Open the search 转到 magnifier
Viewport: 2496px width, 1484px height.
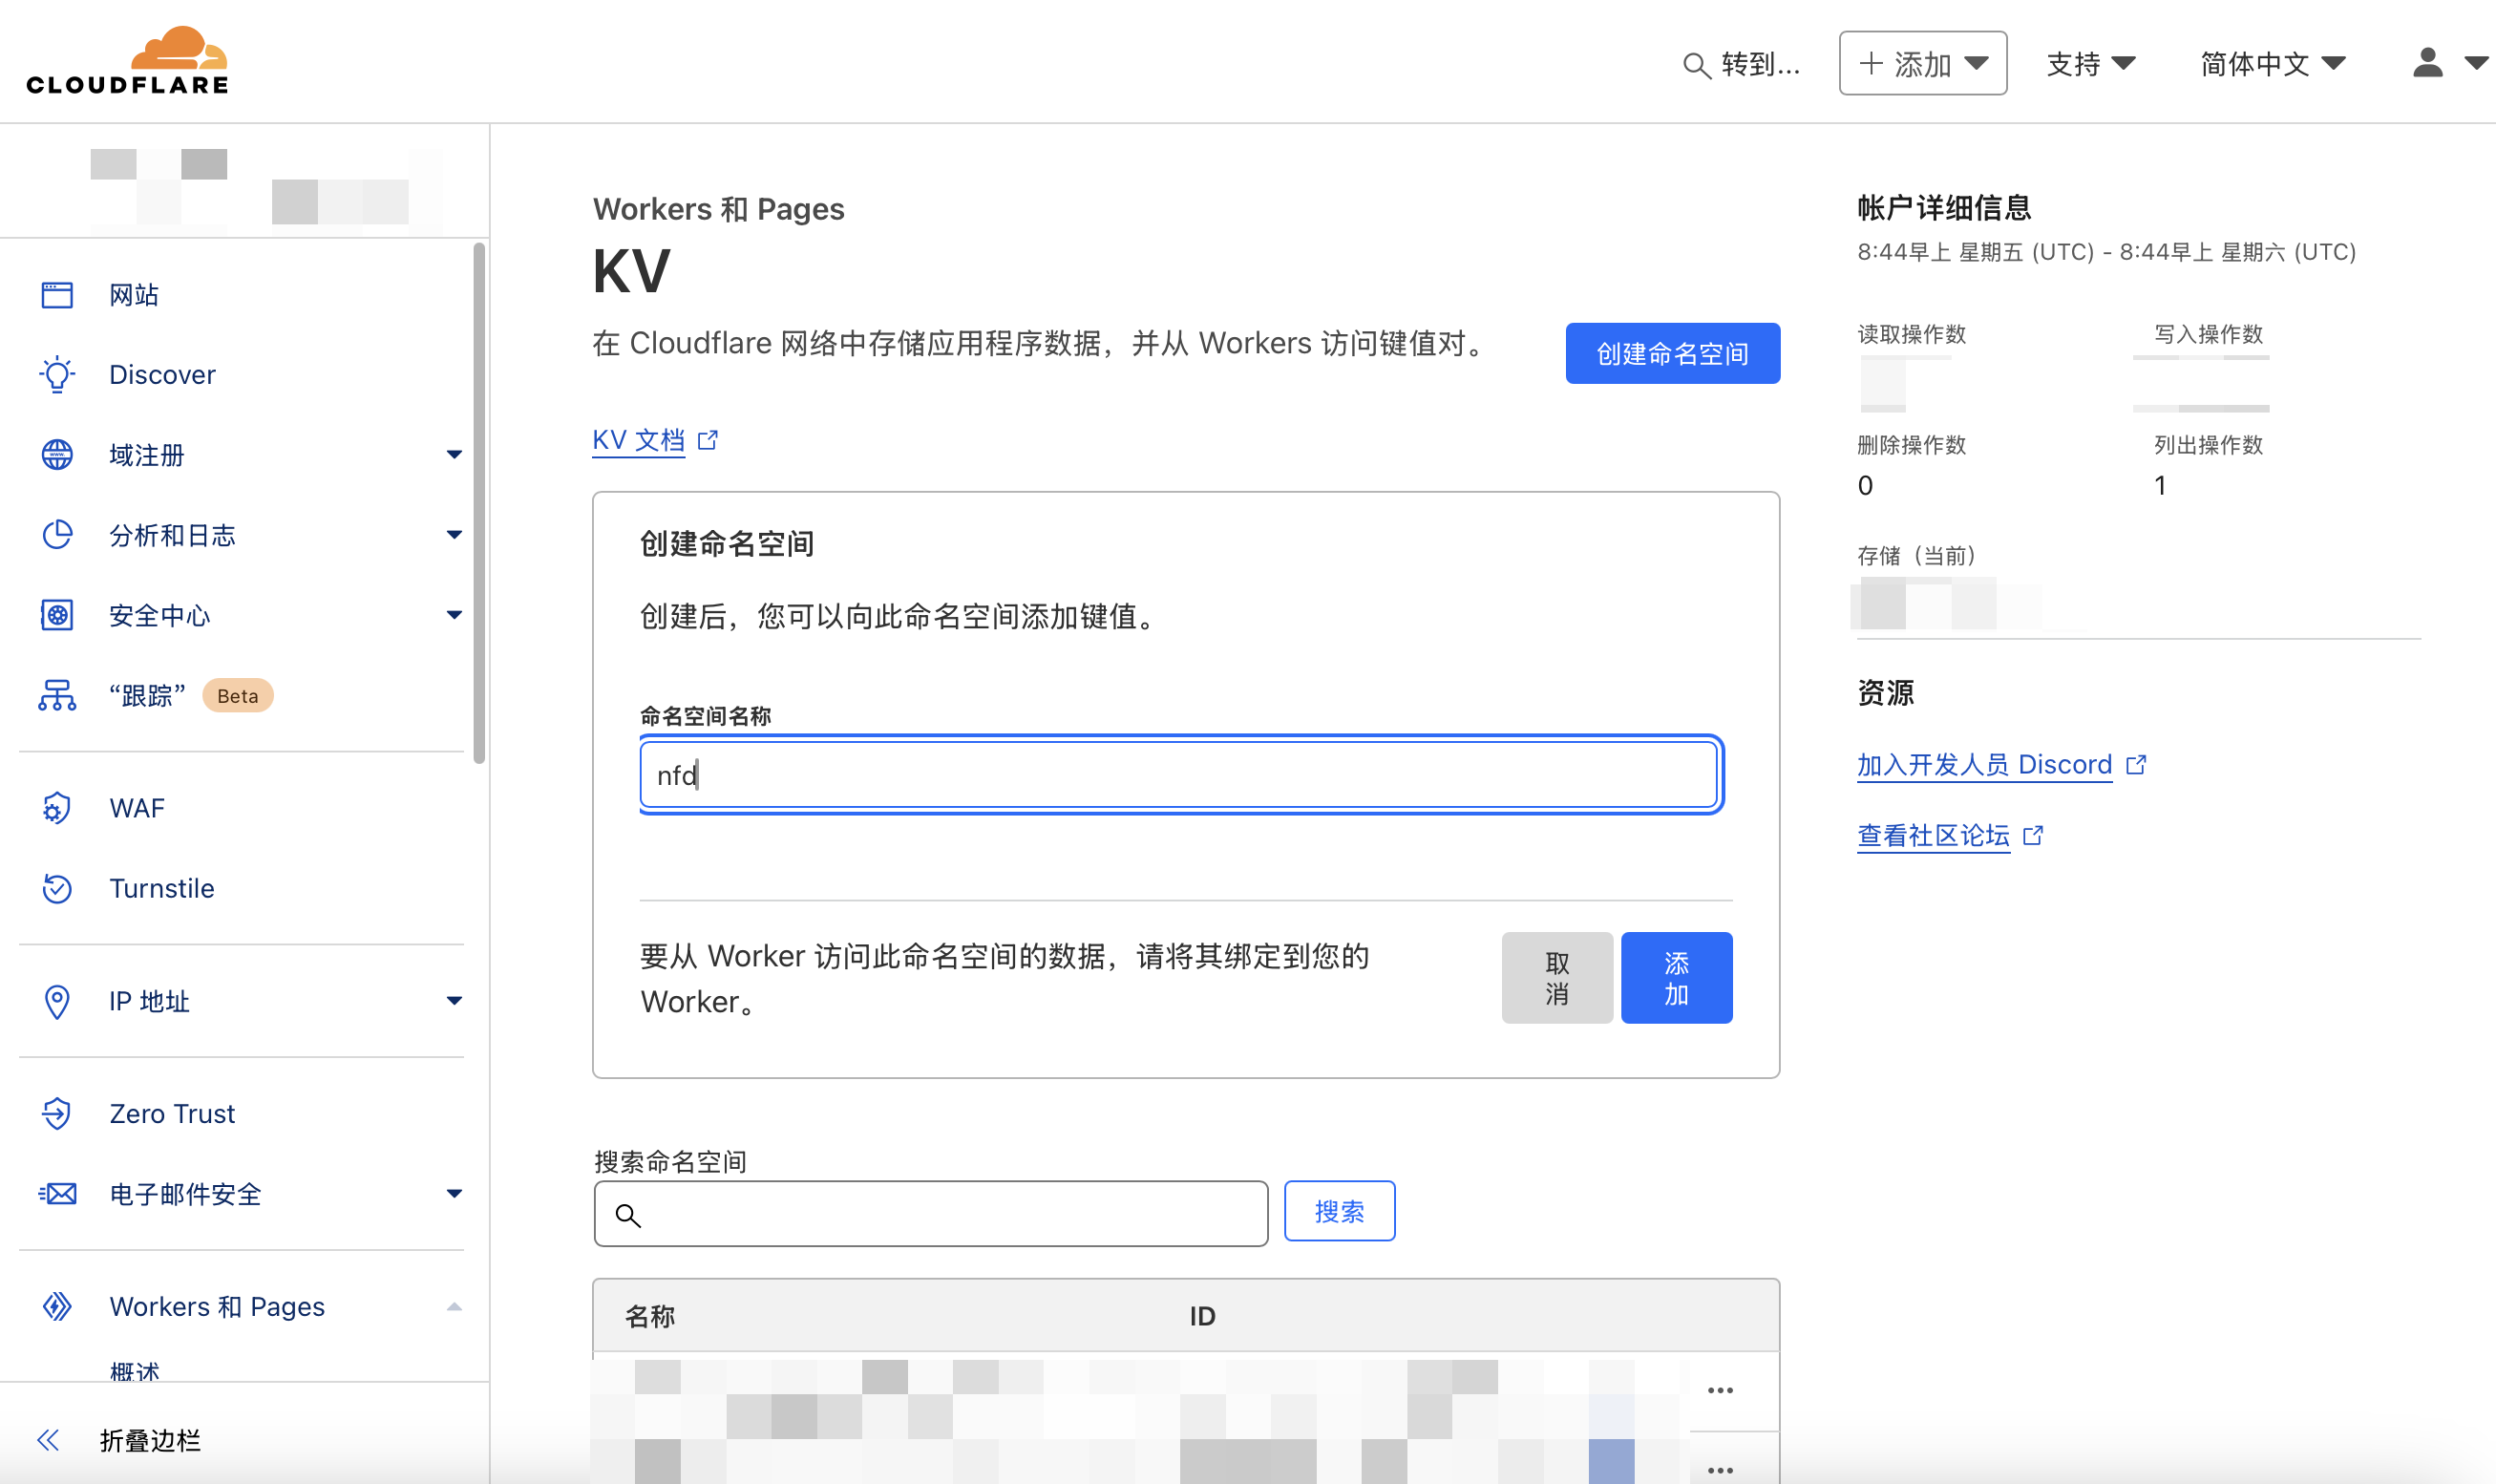1695,65
